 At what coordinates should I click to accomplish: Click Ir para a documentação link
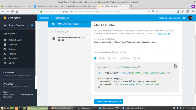pos(169,18)
